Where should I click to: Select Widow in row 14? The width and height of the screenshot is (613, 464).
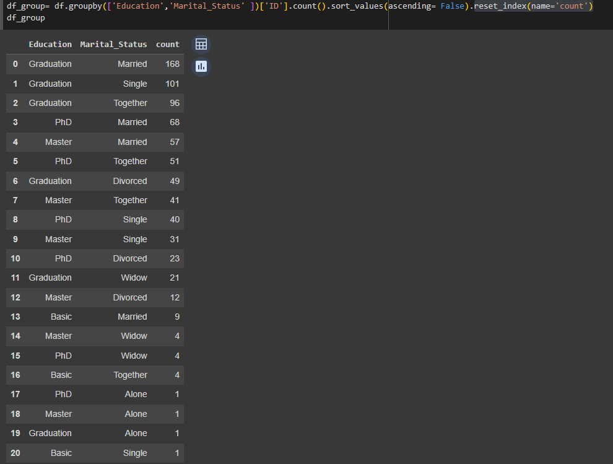pyautogui.click(x=134, y=336)
